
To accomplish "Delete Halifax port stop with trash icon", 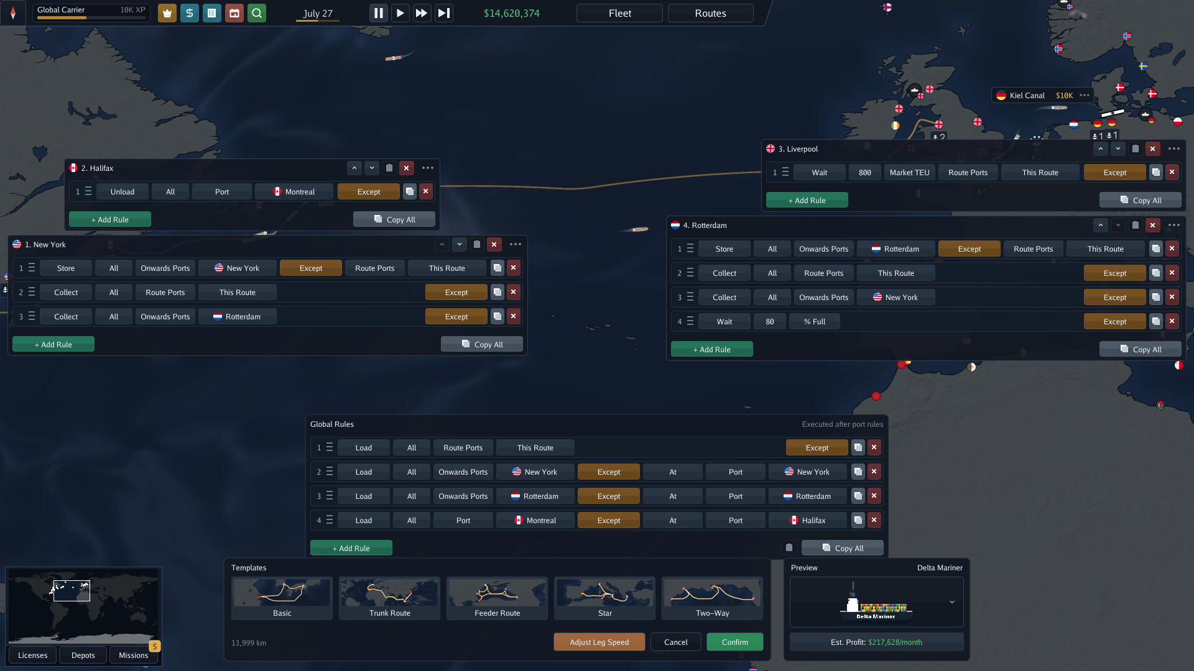I will pyautogui.click(x=389, y=168).
